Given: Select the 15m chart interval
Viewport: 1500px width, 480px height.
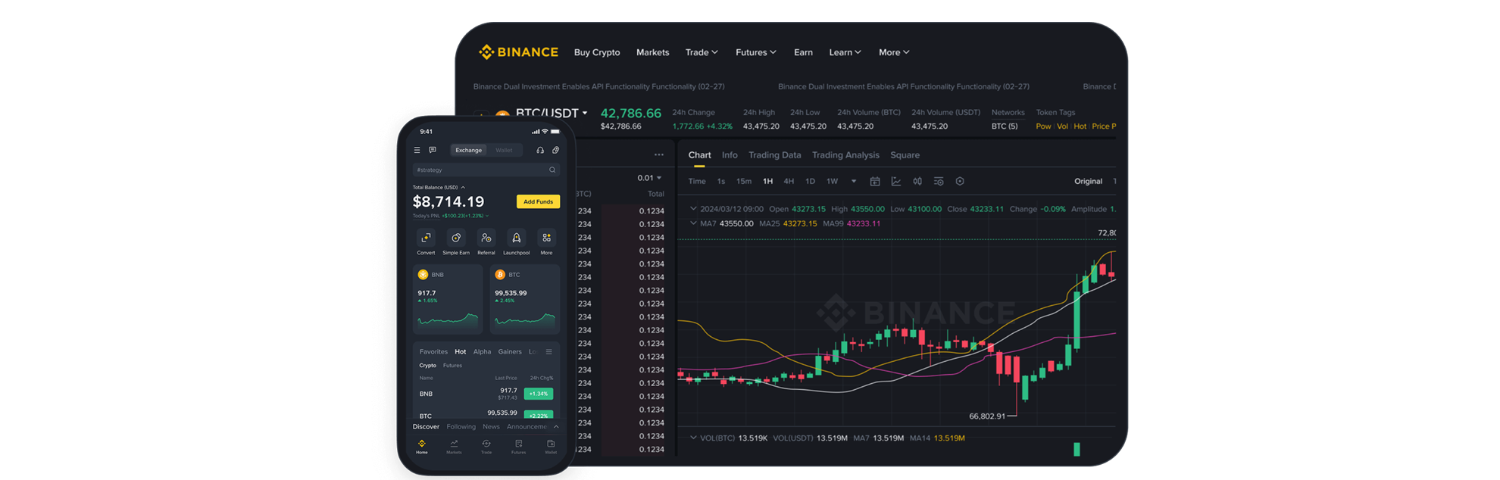Looking at the screenshot, I should (x=744, y=182).
